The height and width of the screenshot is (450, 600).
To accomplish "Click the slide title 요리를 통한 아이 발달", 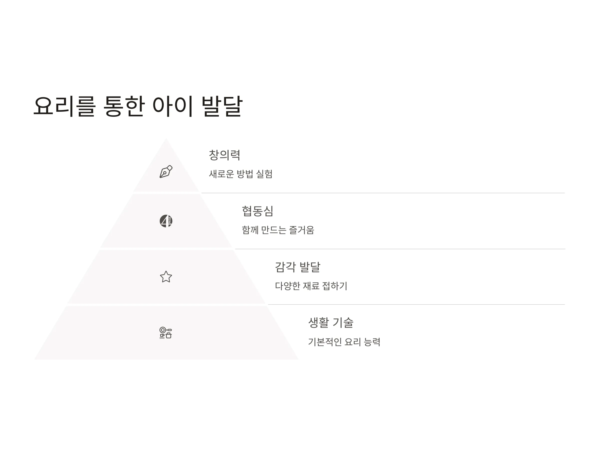I will (138, 106).
